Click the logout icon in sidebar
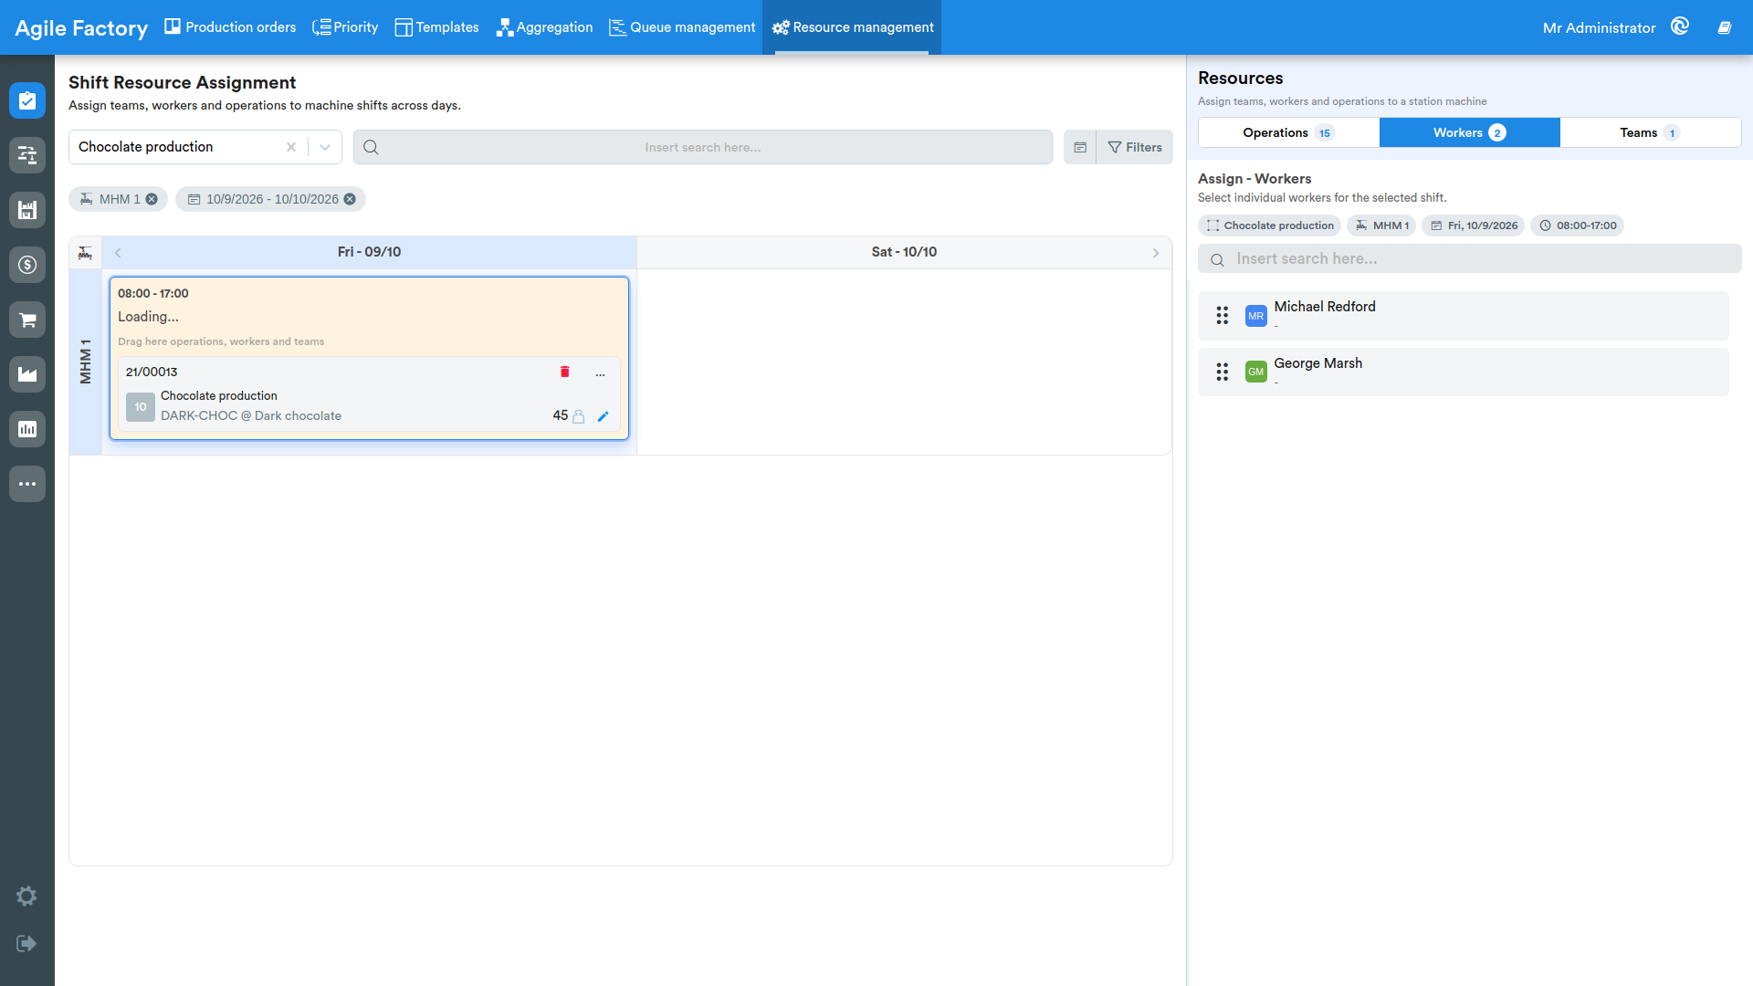The height and width of the screenshot is (986, 1753). (26, 943)
